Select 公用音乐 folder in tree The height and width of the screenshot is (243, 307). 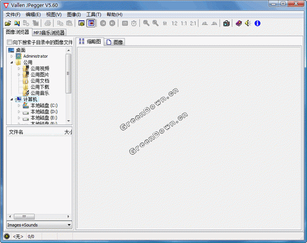click(40, 93)
